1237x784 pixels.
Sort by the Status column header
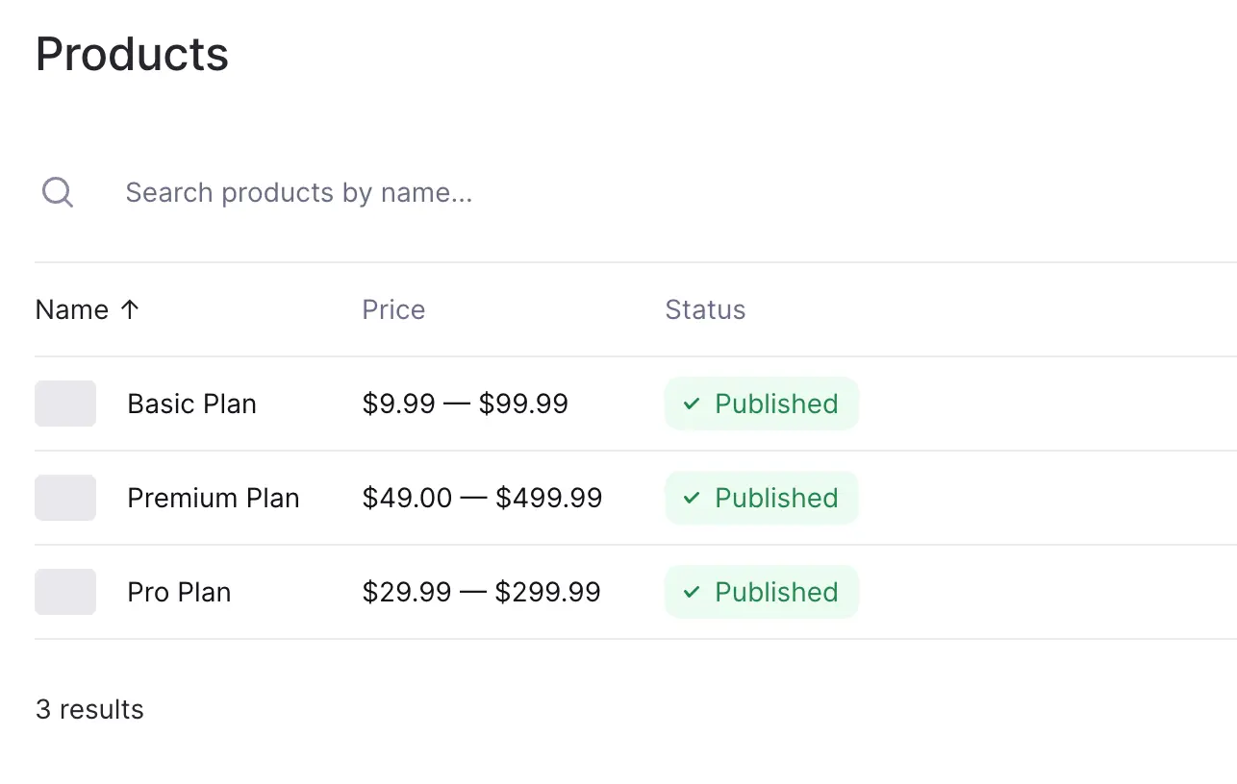click(x=705, y=309)
